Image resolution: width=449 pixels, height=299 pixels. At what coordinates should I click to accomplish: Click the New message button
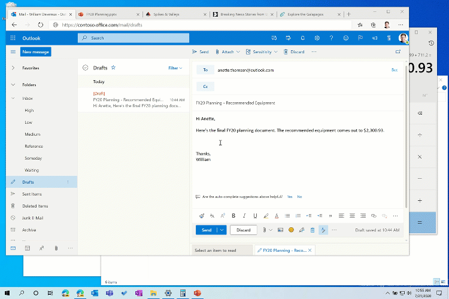pyautogui.click(x=36, y=52)
